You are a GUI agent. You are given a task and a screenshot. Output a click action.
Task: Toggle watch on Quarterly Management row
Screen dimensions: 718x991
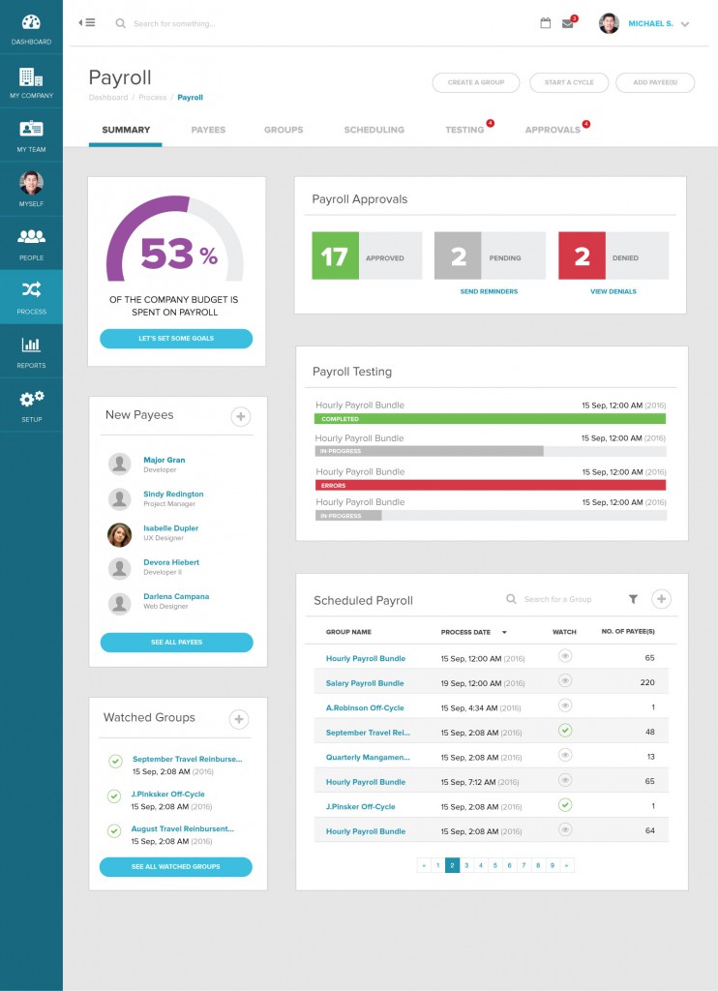pyautogui.click(x=565, y=756)
